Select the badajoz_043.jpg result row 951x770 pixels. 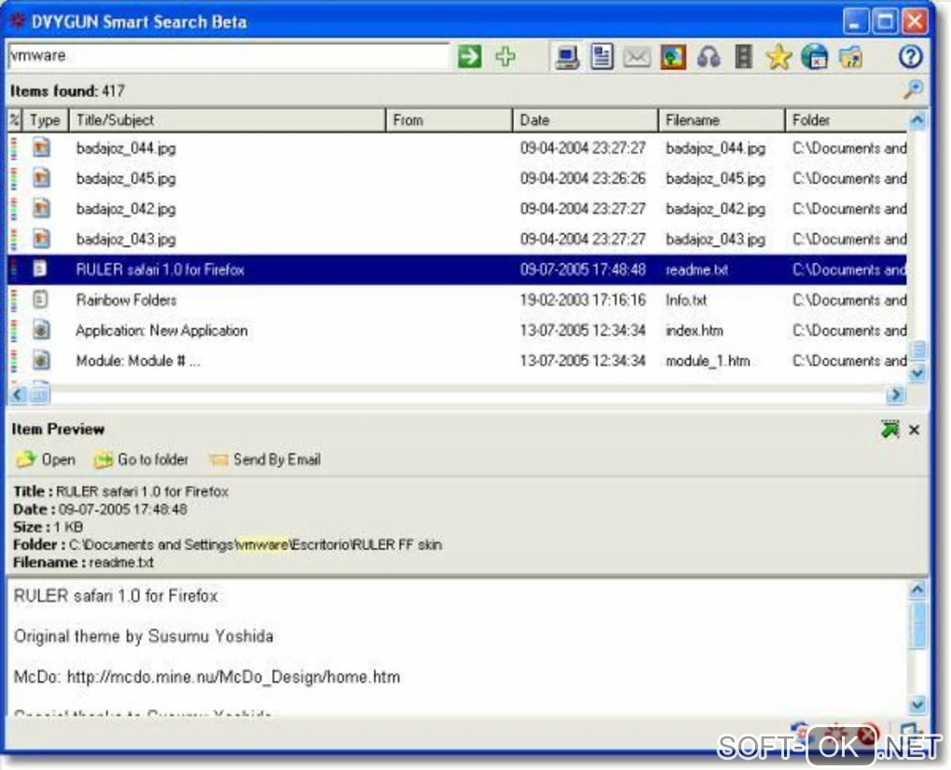[457, 239]
